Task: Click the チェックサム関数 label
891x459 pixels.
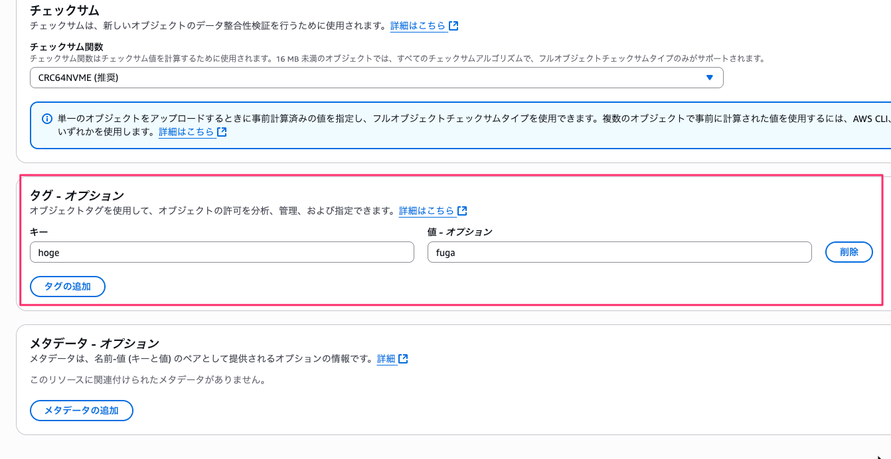Action: 65,47
